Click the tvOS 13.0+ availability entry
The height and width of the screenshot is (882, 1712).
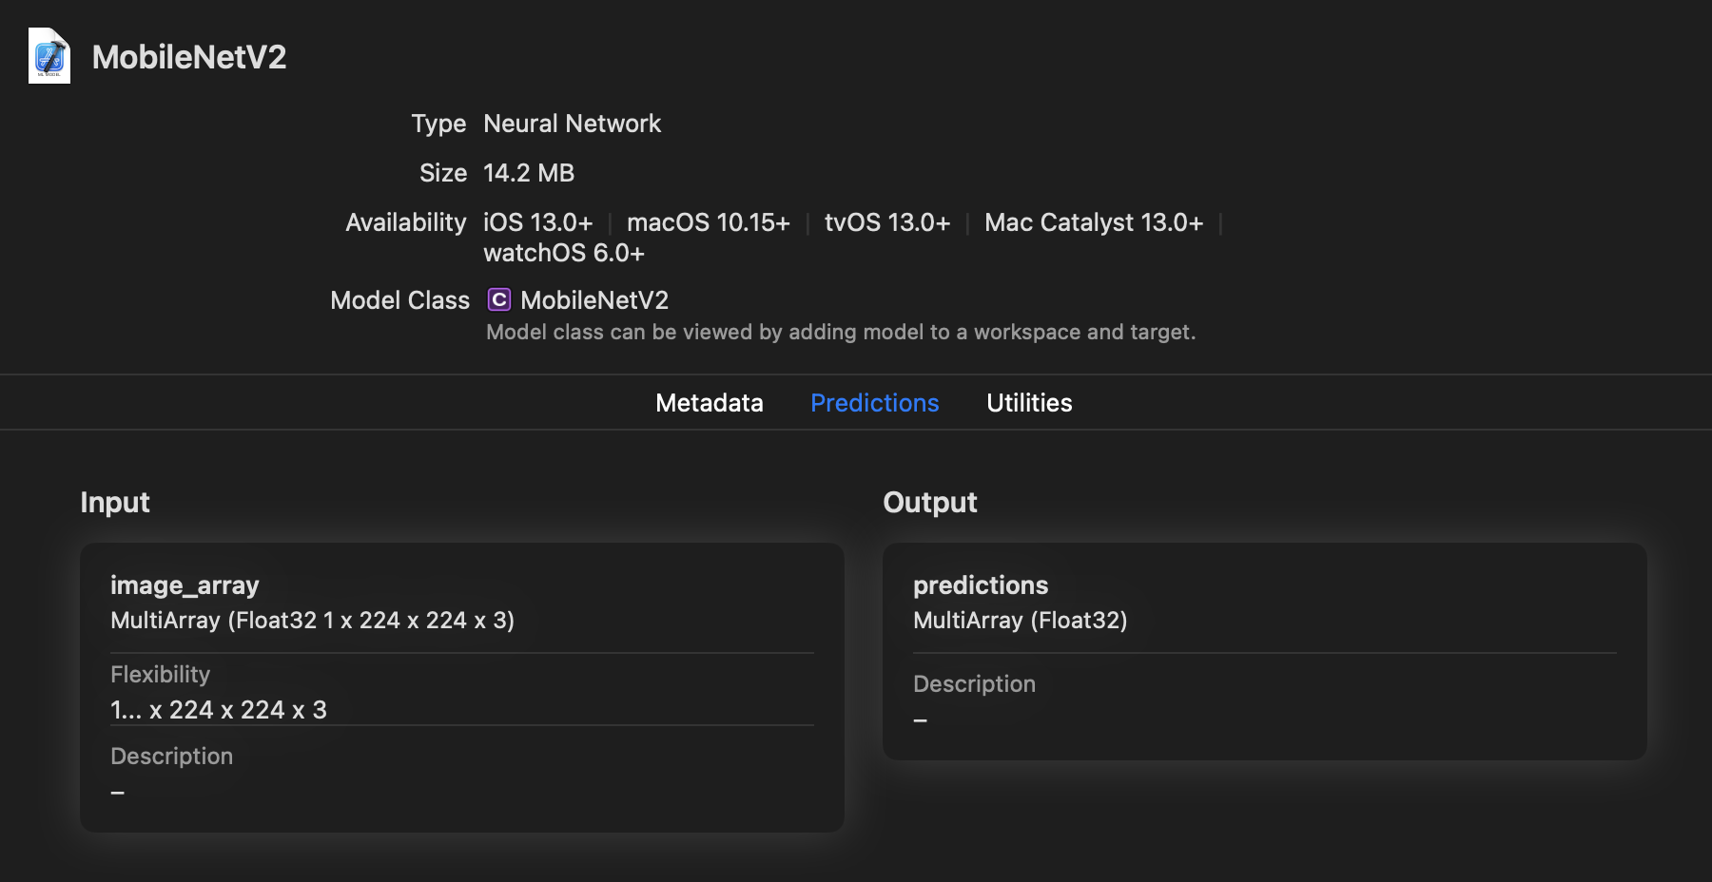(887, 222)
